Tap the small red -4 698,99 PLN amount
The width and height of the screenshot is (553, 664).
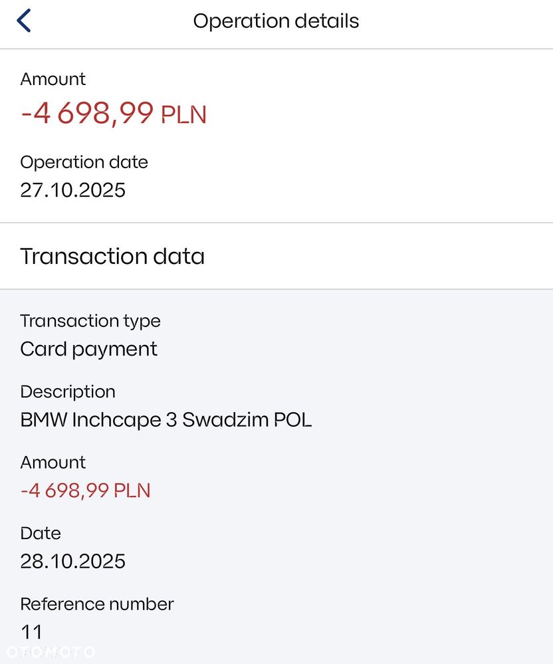(86, 491)
